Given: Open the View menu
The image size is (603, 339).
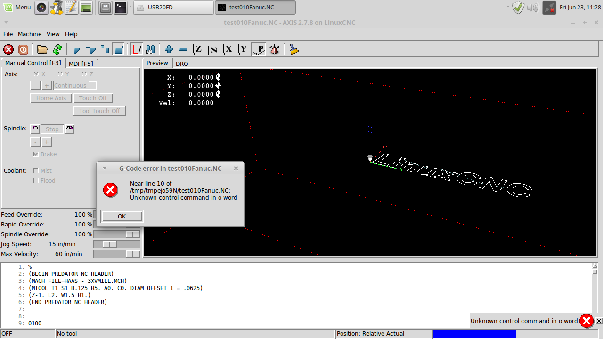Looking at the screenshot, I should click(53, 34).
